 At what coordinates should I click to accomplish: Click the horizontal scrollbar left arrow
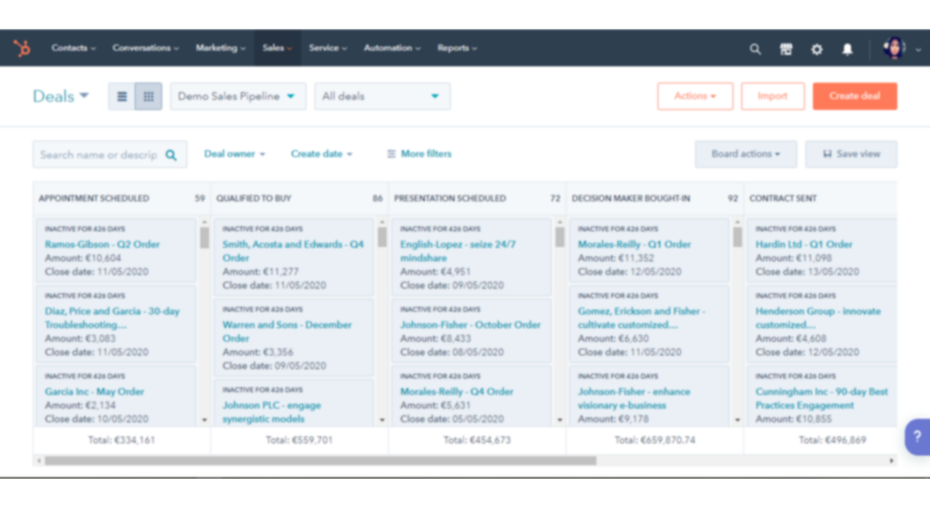point(39,461)
